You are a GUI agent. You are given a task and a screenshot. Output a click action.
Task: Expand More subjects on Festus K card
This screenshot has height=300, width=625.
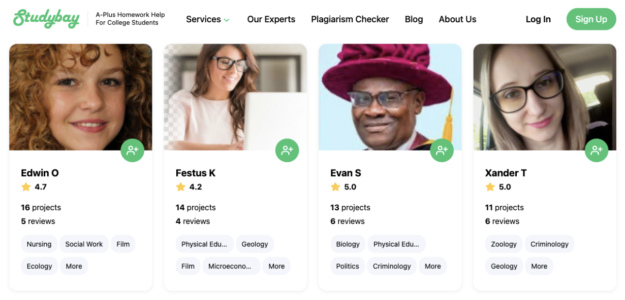(x=276, y=266)
